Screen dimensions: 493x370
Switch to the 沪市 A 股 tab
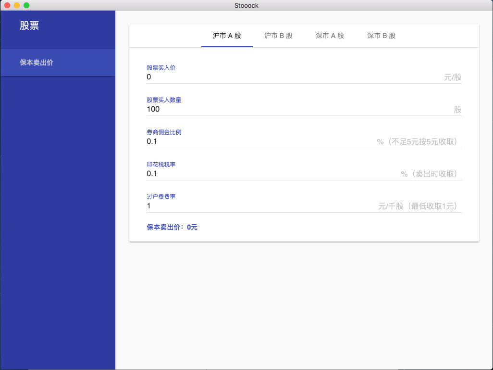click(227, 36)
